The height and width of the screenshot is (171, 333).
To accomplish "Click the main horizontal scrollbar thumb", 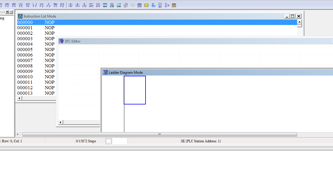I will click(160, 135).
